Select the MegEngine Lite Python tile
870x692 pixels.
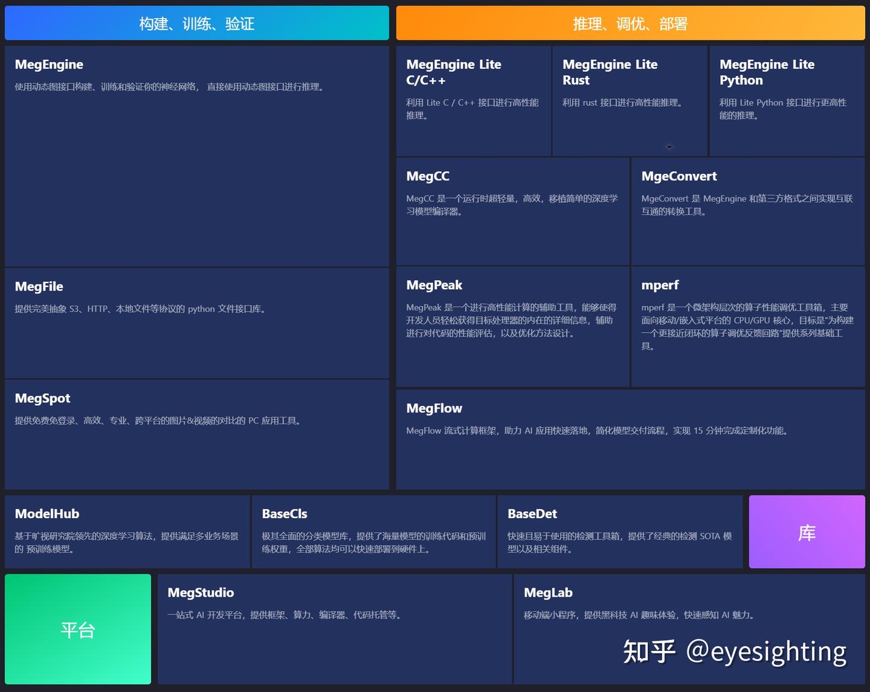click(787, 100)
